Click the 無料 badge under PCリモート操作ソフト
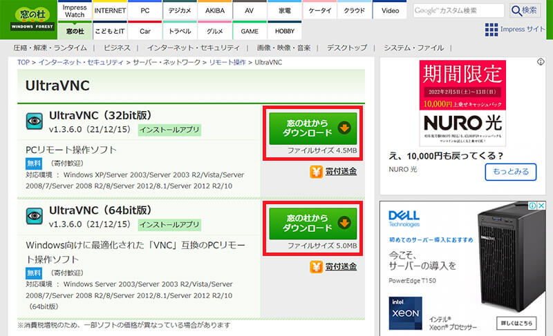The image size is (553, 336). pos(34,164)
